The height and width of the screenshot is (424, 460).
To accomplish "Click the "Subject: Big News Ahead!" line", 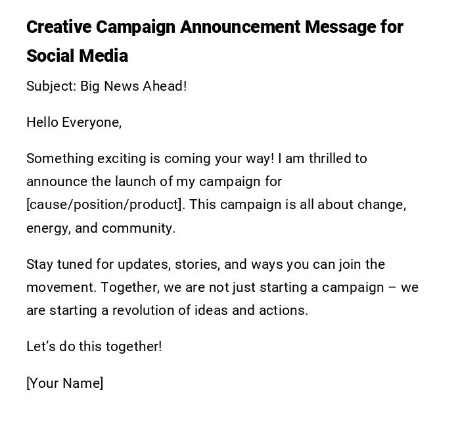I will pyautogui.click(x=106, y=86).
